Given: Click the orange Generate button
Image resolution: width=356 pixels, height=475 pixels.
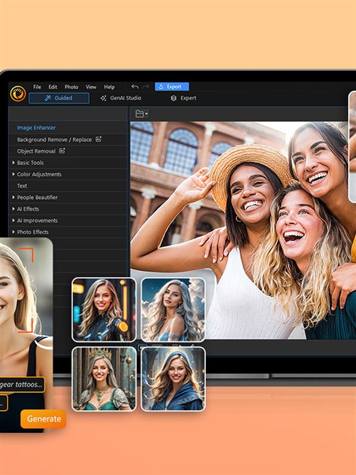Looking at the screenshot, I should click(x=43, y=419).
